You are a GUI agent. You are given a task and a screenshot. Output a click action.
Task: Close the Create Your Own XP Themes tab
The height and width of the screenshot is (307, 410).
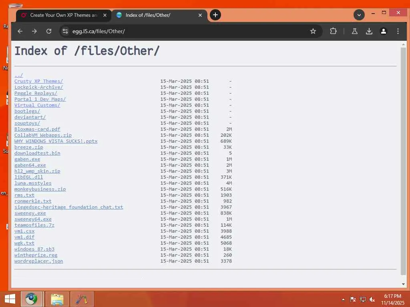[x=105, y=15]
